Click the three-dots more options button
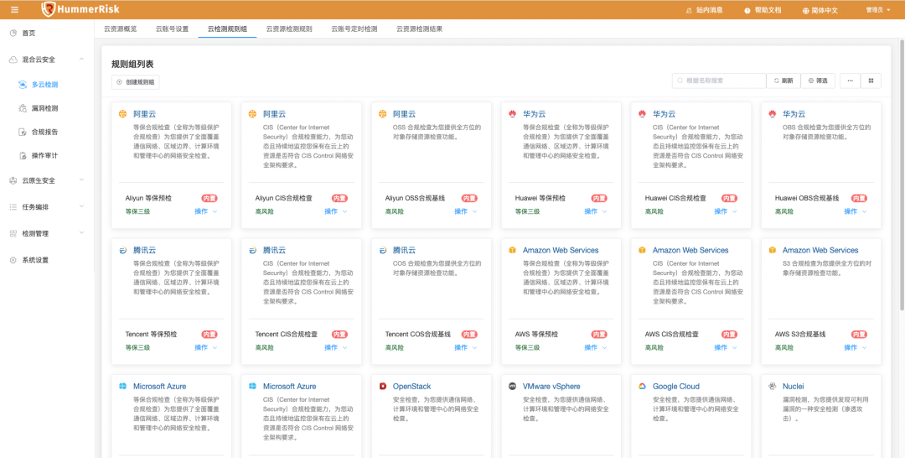905x458 pixels. click(x=851, y=81)
